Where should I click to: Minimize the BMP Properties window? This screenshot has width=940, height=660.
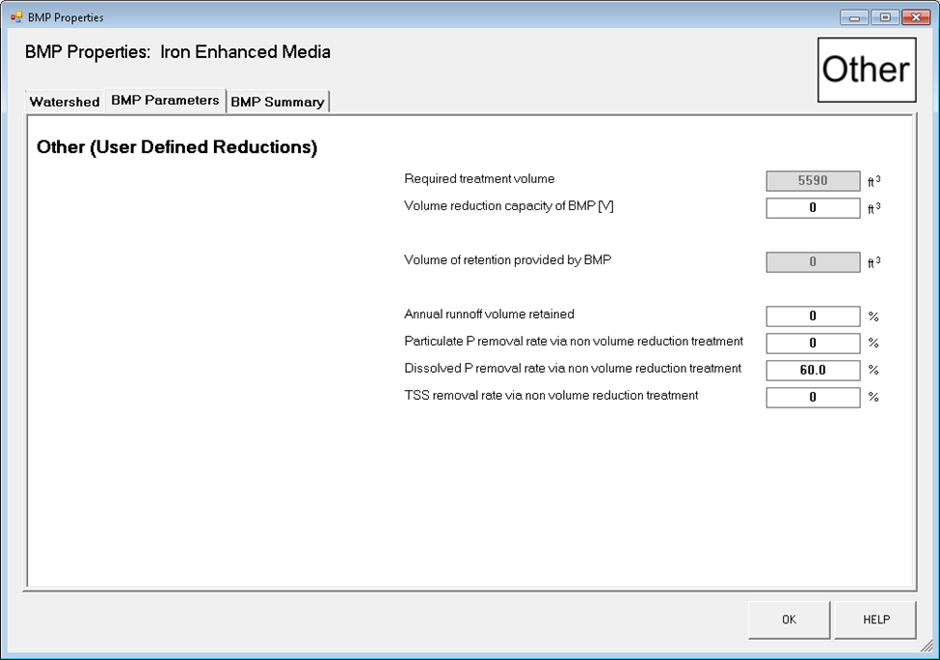click(852, 17)
